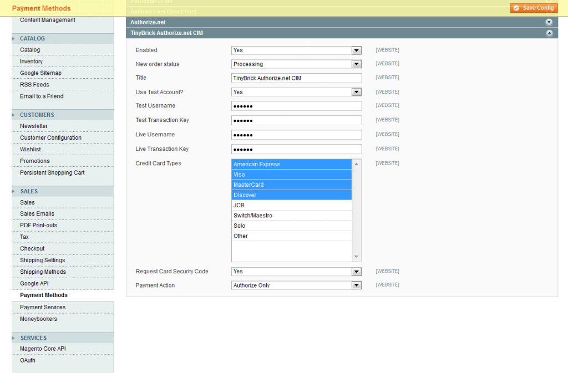Go to Customer Configuration settings
The height and width of the screenshot is (373, 568).
tap(50, 138)
